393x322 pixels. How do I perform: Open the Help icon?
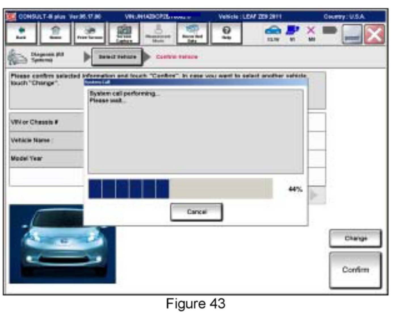click(226, 33)
